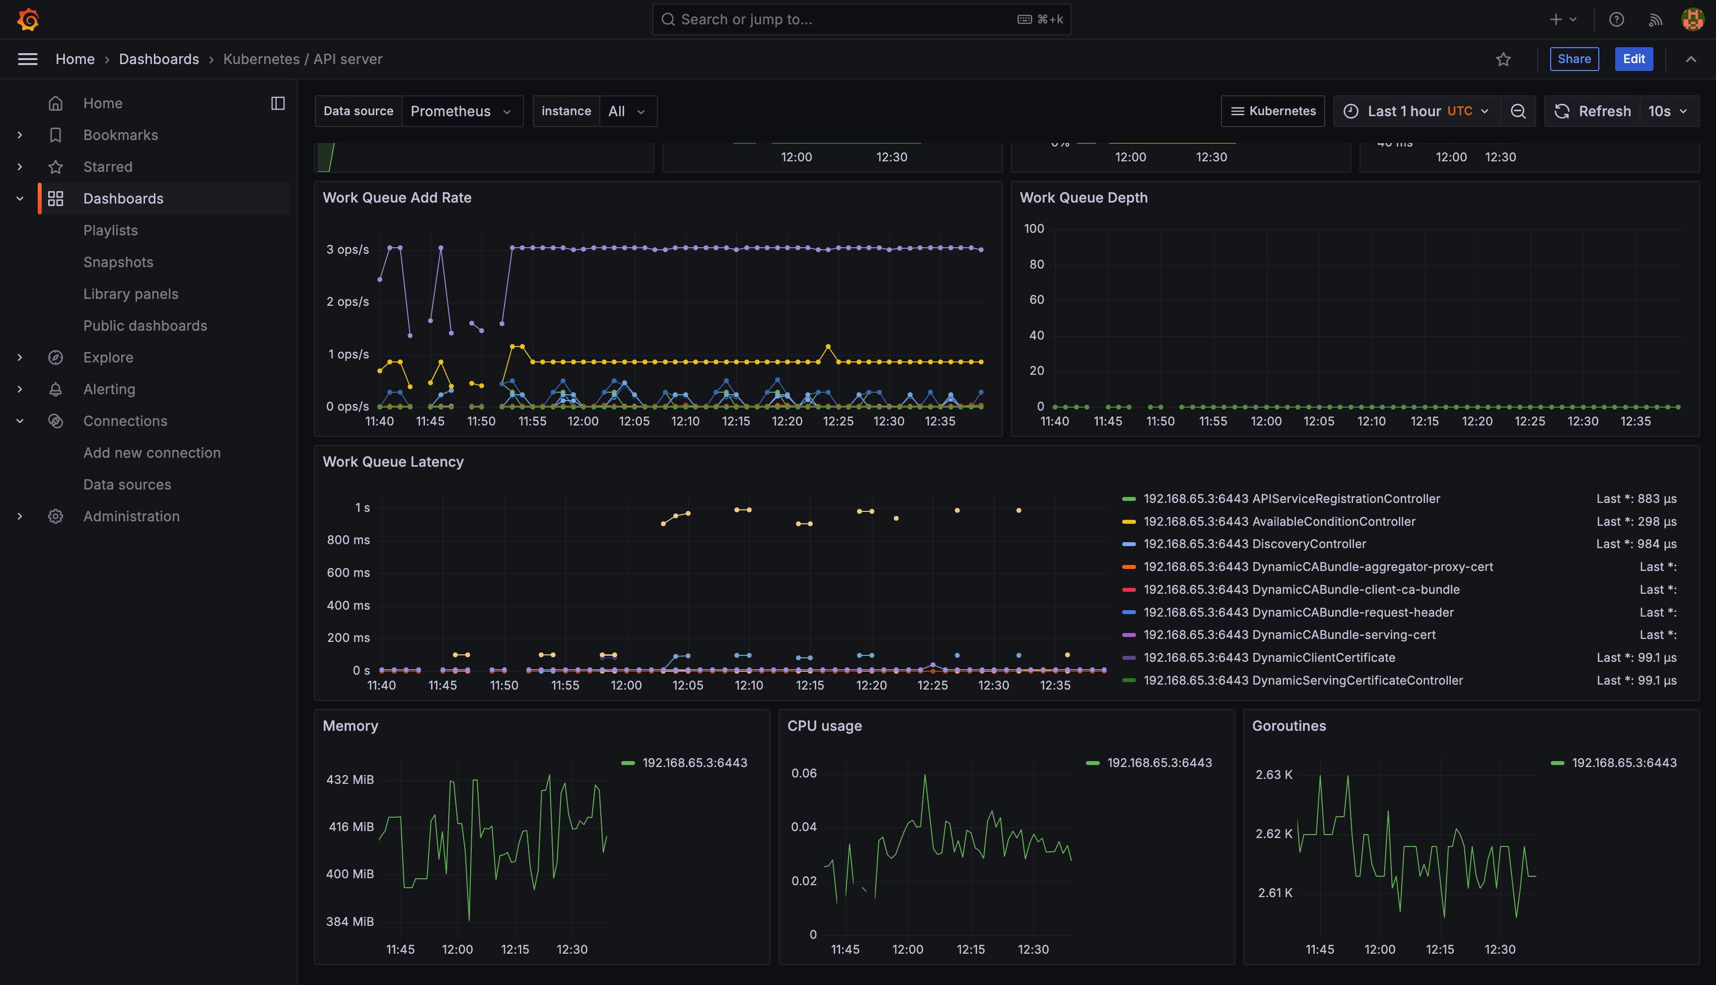Image resolution: width=1716 pixels, height=985 pixels.
Task: Toggle DynamicCABundle-client-ca-bundle legend series
Action: pyautogui.click(x=1301, y=589)
